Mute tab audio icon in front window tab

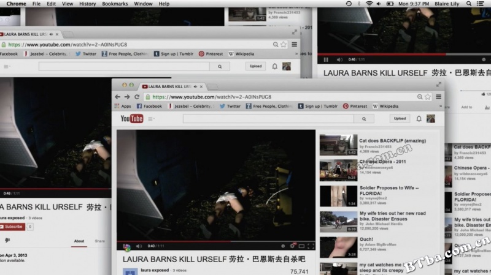coord(195,86)
